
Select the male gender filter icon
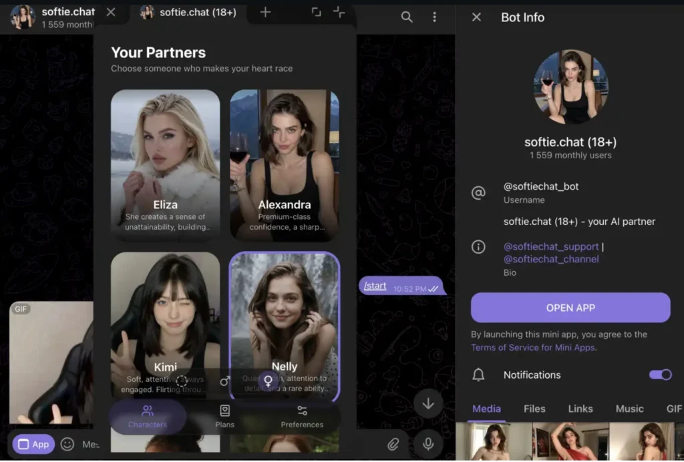point(224,381)
